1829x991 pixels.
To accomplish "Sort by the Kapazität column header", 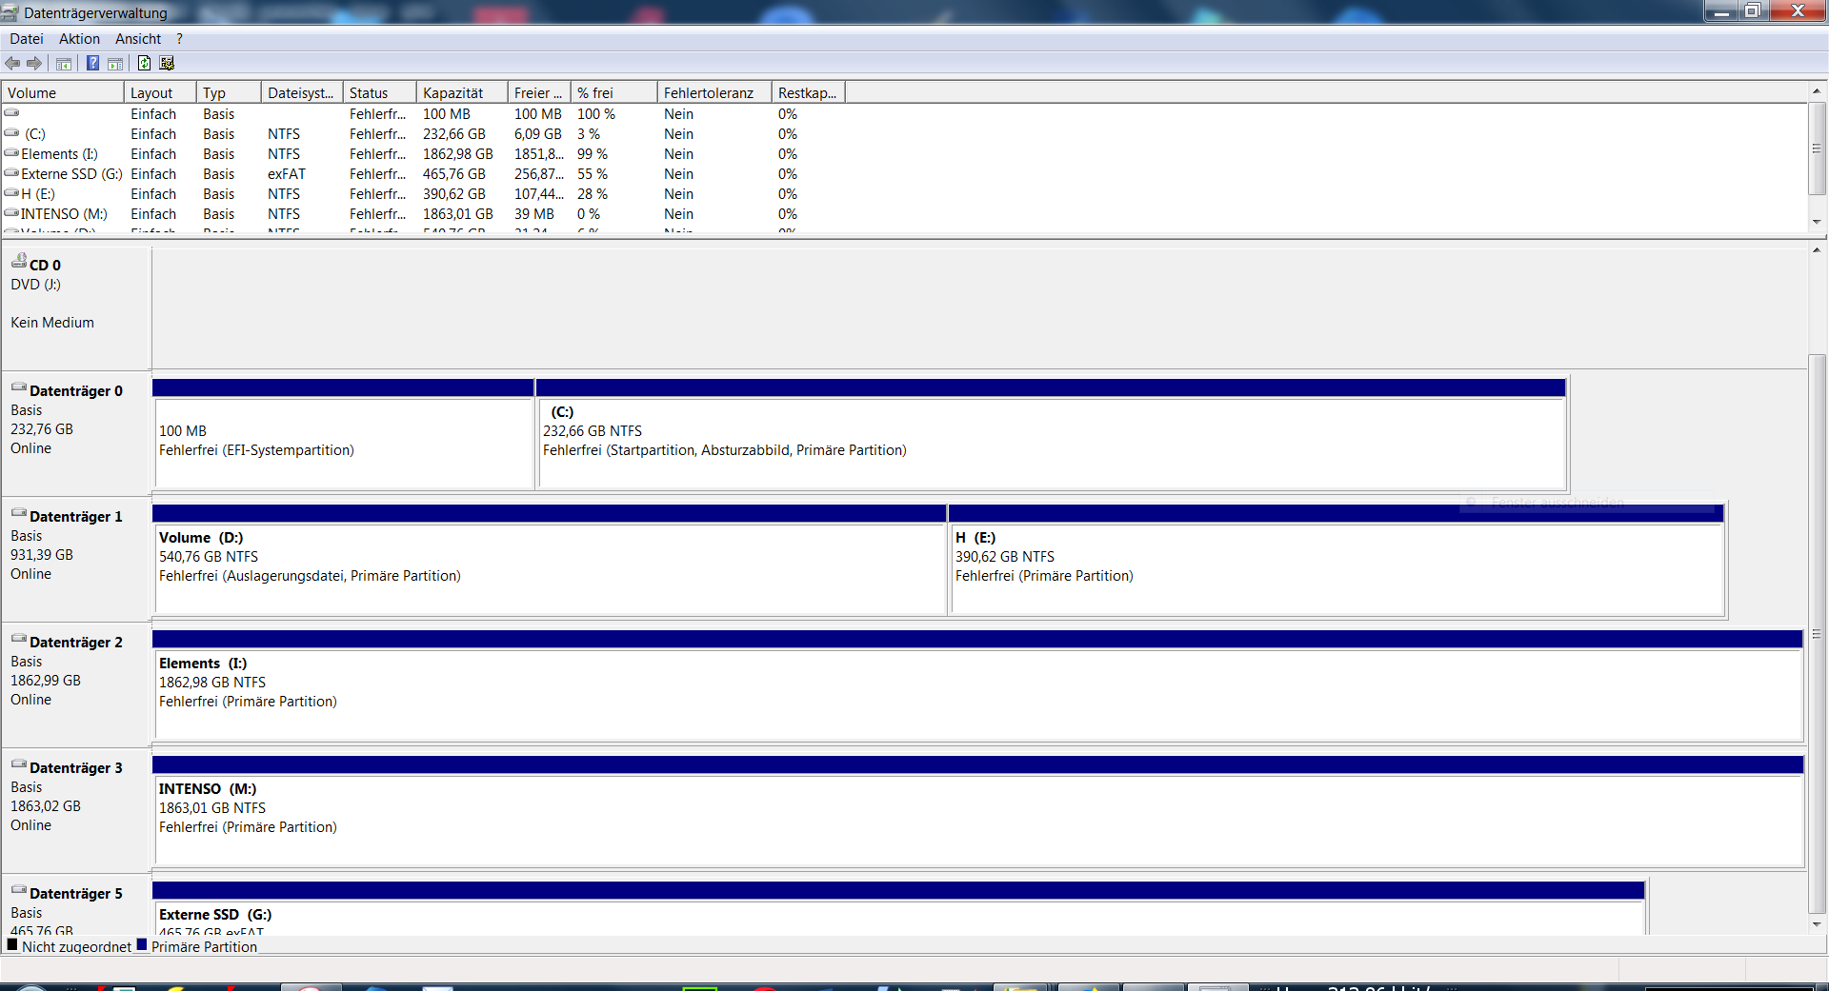I will pyautogui.click(x=462, y=93).
